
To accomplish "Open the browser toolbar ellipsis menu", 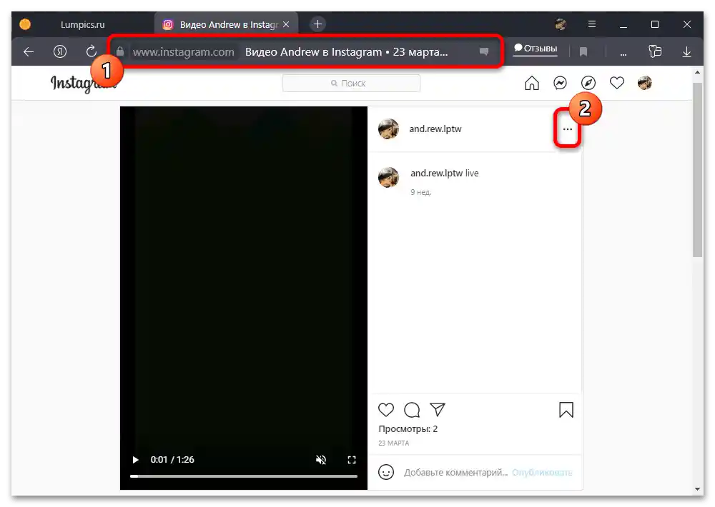I will [x=623, y=54].
